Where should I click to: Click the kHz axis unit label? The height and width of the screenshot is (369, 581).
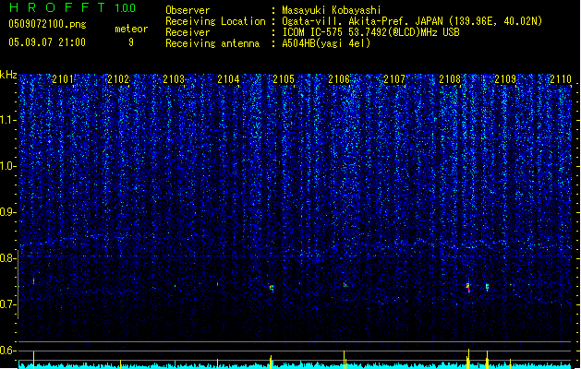(8, 75)
